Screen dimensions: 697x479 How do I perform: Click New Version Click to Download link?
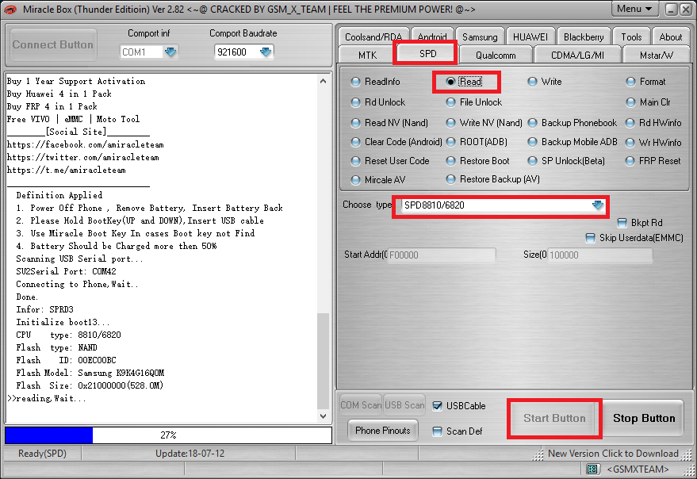[613, 454]
